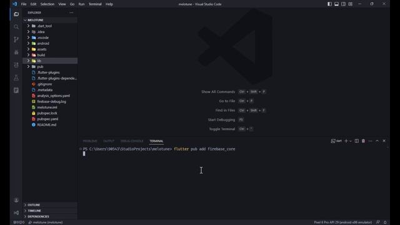This screenshot has height=225, width=400.
Task: Open the Run menu
Action: coord(82,4)
